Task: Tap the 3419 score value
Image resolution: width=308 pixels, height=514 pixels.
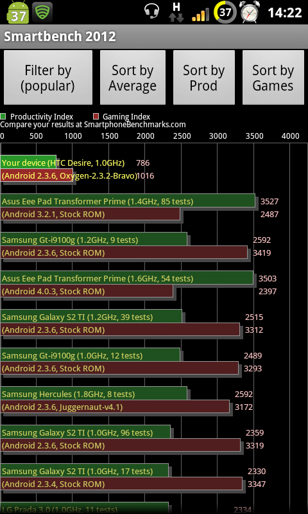Action: 262,253
